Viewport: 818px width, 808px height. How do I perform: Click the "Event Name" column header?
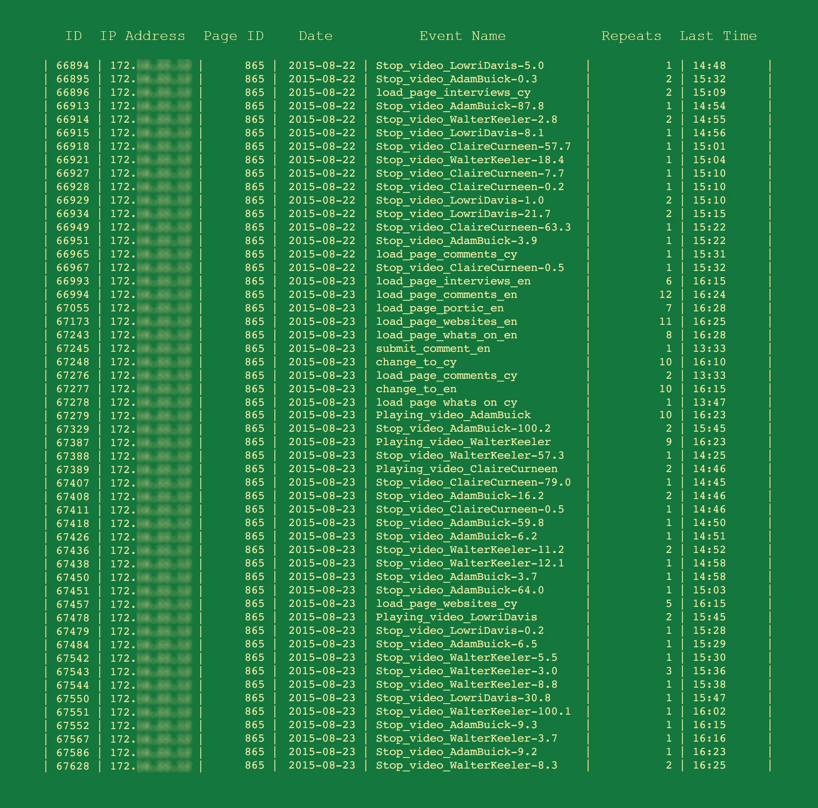coord(462,36)
